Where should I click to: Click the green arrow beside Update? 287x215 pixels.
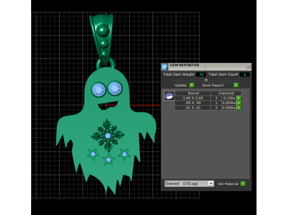coord(192,85)
